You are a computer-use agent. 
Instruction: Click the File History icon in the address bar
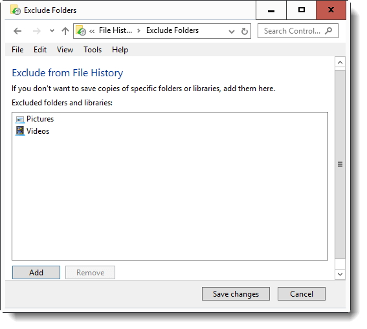(81, 30)
